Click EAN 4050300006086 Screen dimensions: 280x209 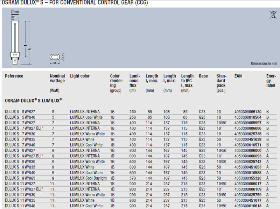(x=248, y=128)
